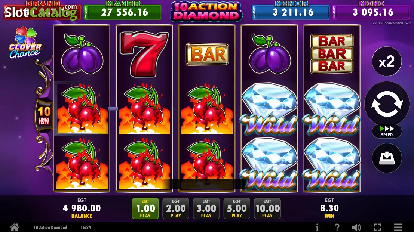Activate the x2 gamble button
The height and width of the screenshot is (232, 414).
point(387,61)
